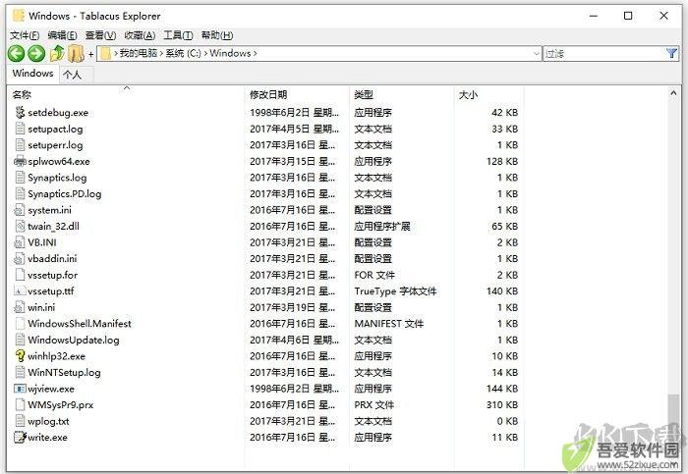This screenshot has height=474, width=688.
Task: Click the wjview.exe program icon
Action: (20, 389)
